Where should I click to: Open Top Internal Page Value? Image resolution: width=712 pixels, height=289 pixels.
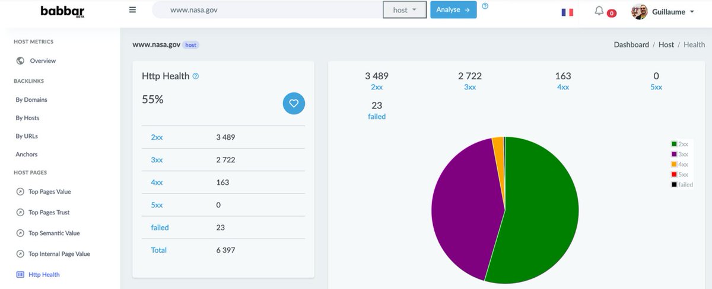[59, 254]
